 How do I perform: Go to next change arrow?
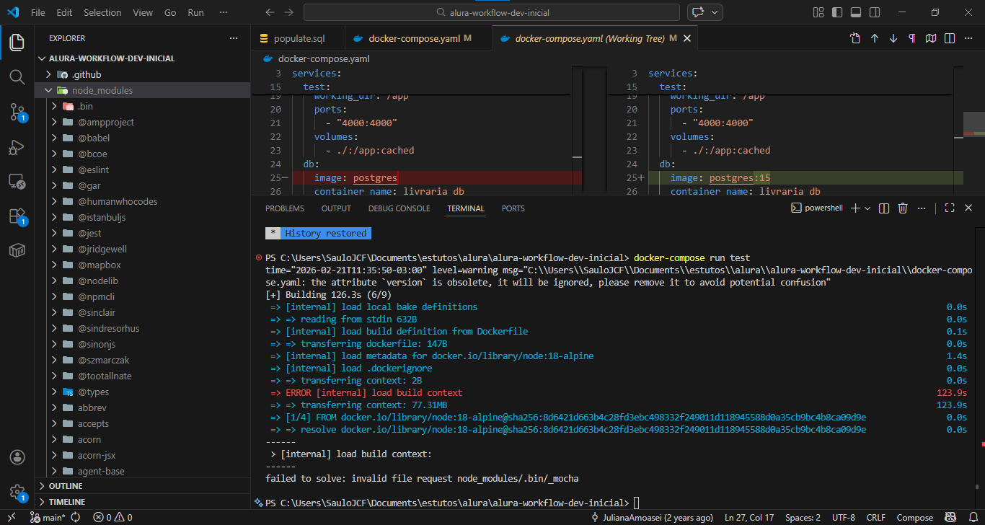(893, 38)
